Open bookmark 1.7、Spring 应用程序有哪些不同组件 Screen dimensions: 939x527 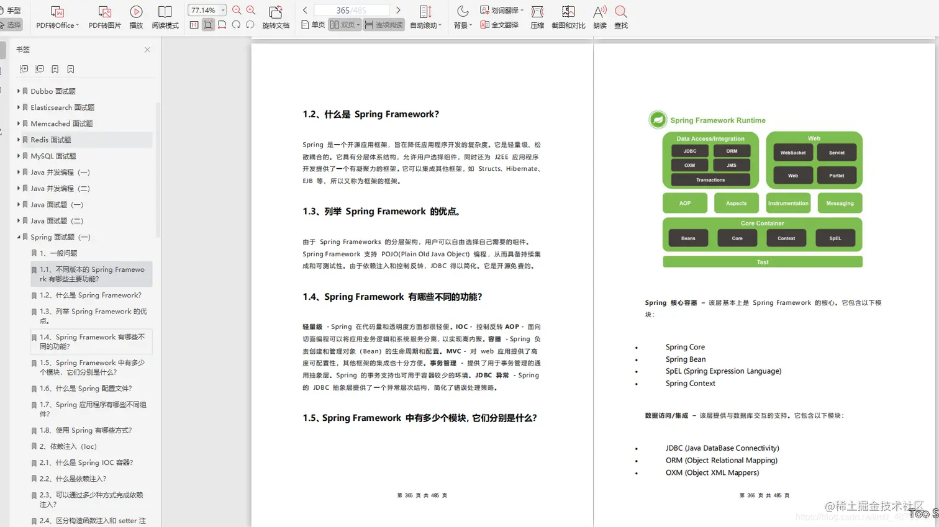pos(93,409)
